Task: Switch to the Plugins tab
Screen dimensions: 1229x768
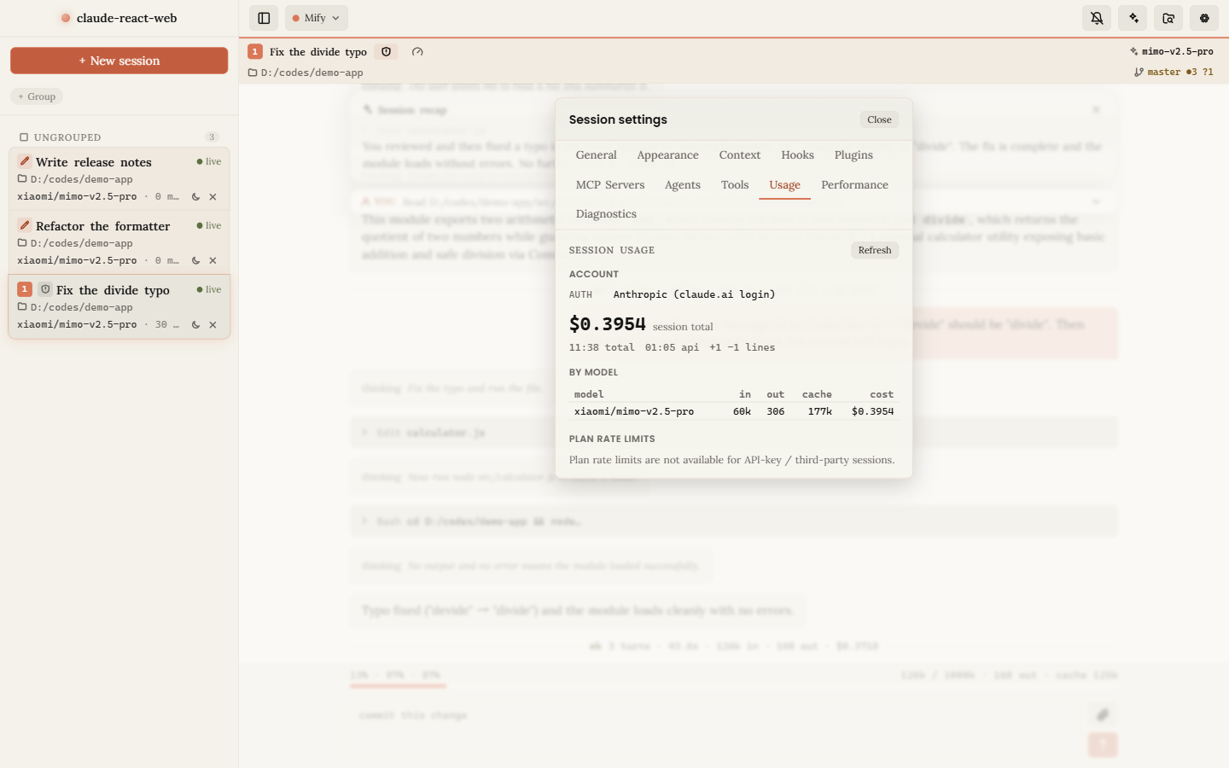Action: coord(853,155)
